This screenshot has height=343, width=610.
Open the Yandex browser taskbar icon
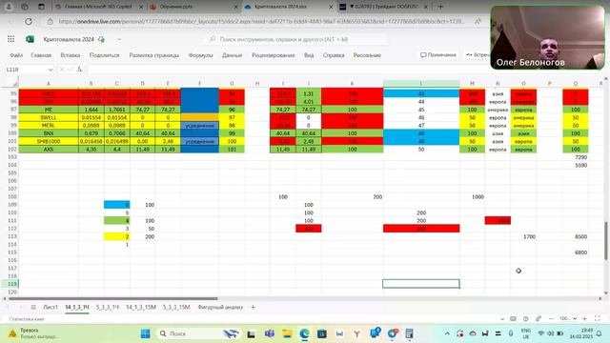(356, 333)
